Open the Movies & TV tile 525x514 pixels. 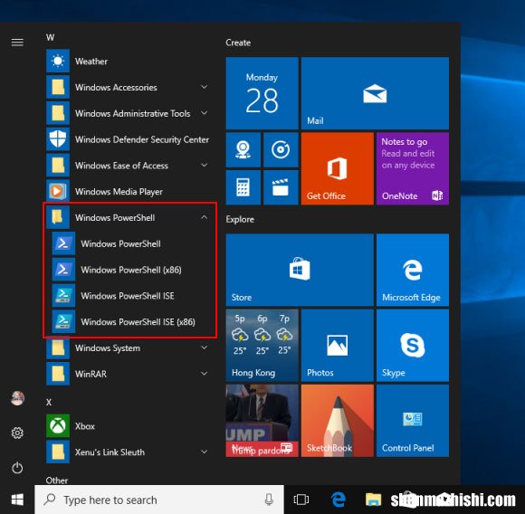281,187
